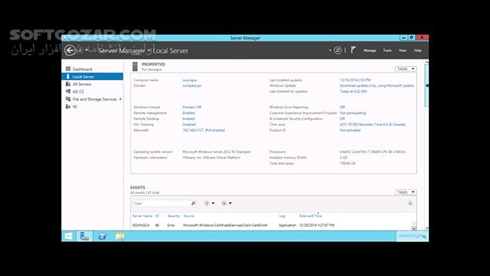Click the All Servers icon

click(68, 84)
